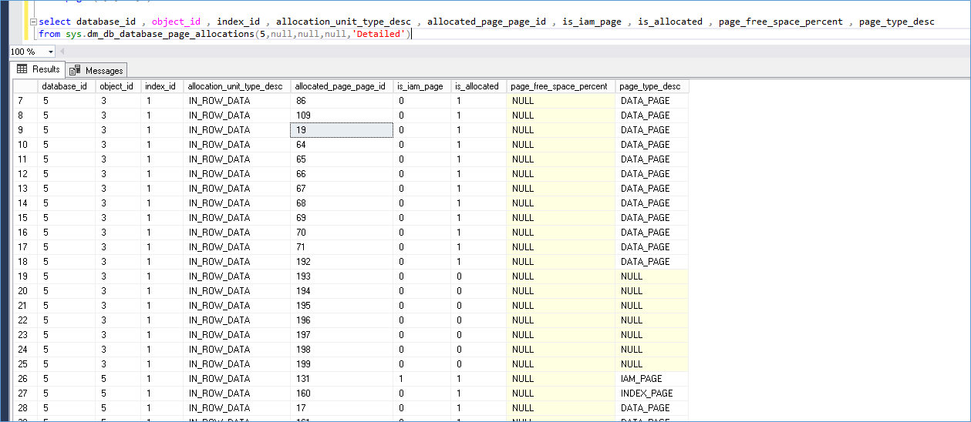Select the allocation_unit_type_desc column header
This screenshot has width=971, height=422.
click(237, 86)
